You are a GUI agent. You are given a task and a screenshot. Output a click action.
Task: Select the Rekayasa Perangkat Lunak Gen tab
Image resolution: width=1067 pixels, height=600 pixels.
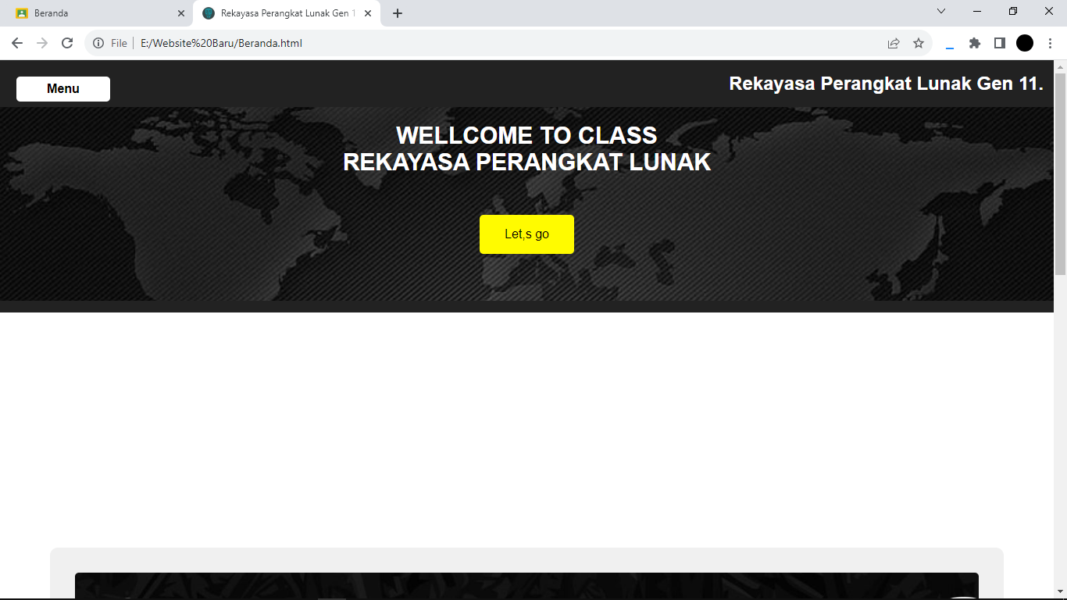coord(287,13)
